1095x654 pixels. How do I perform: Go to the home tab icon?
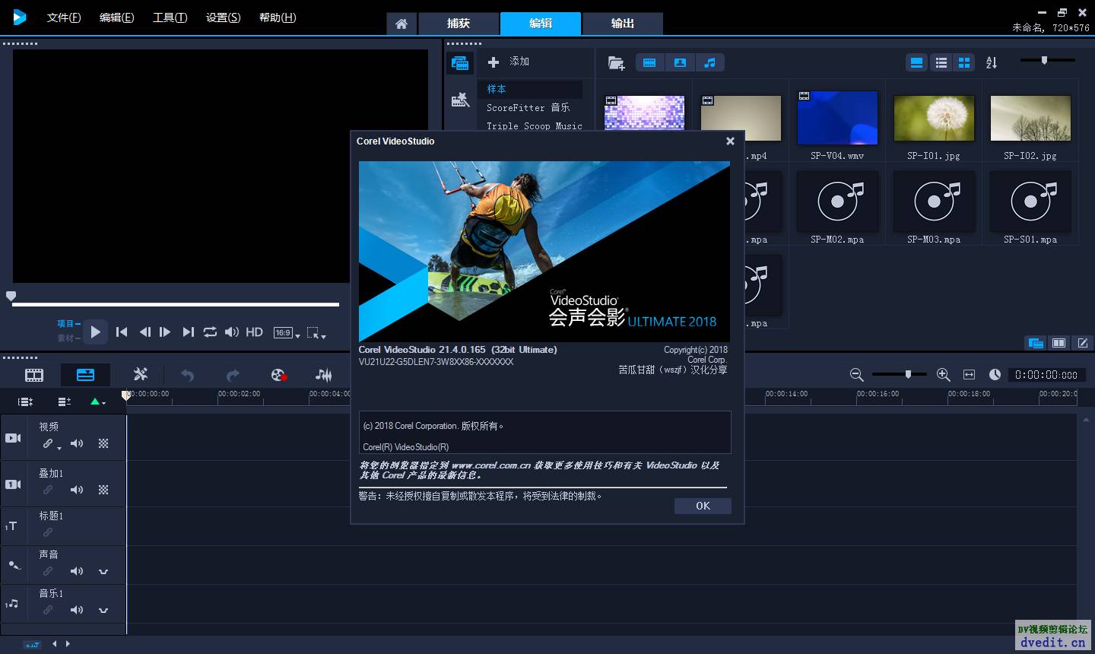click(x=401, y=24)
